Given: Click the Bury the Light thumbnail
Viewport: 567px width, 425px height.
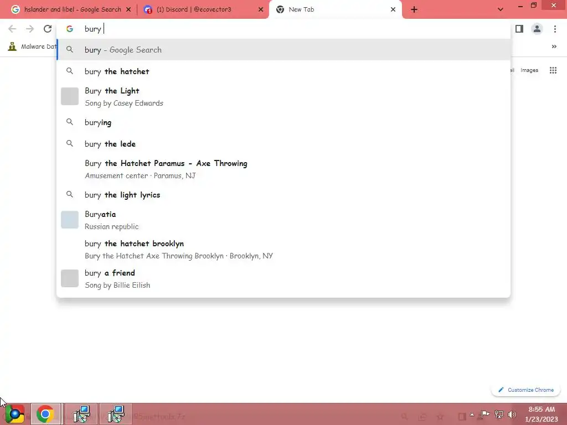Looking at the screenshot, I should click(70, 96).
